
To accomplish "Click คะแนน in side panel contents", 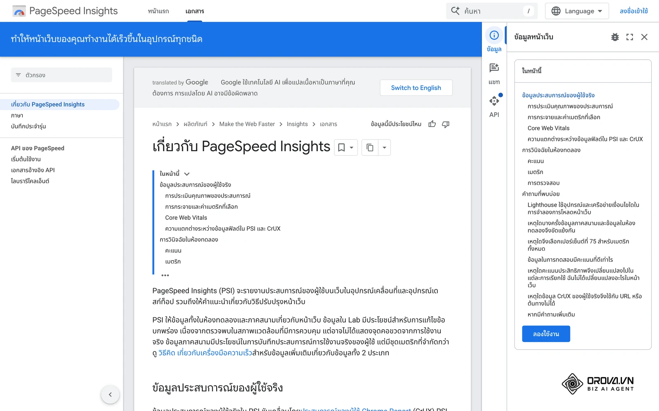I will (536, 161).
